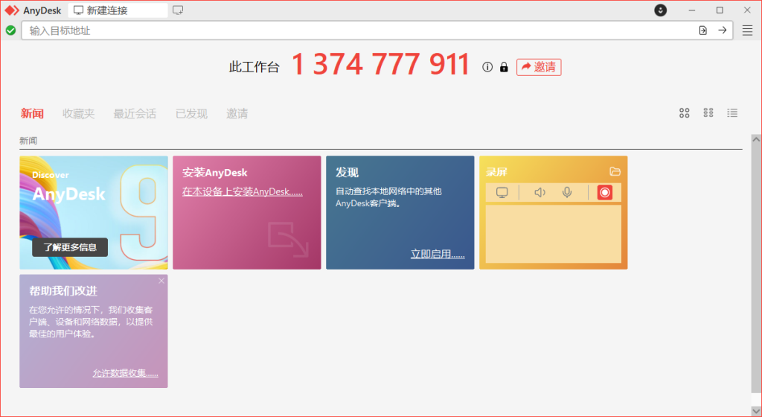Toggle microphone in 录屏 card
Screen dimensions: 762x417
(567, 192)
